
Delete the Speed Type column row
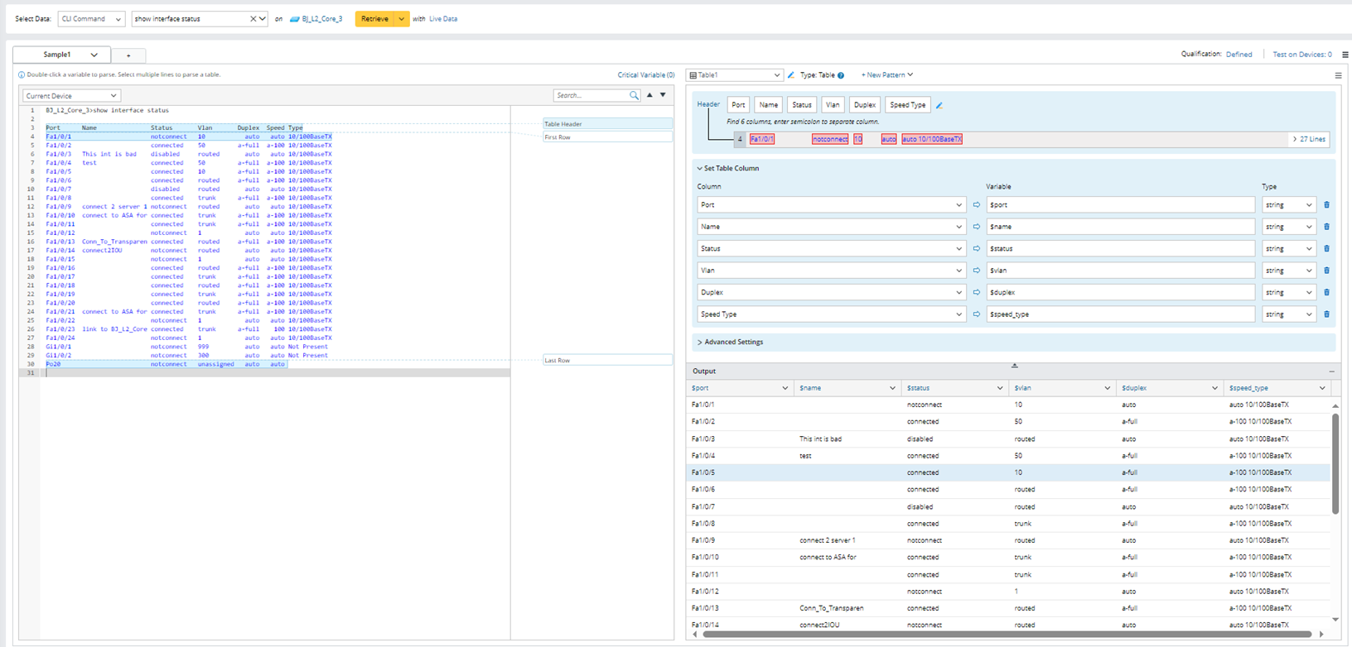pyautogui.click(x=1326, y=314)
